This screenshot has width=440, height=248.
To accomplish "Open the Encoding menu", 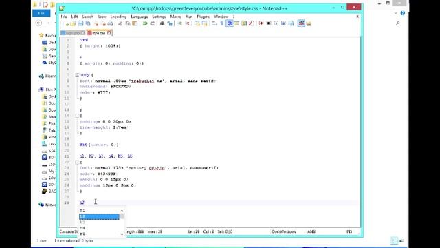I will (118, 17).
